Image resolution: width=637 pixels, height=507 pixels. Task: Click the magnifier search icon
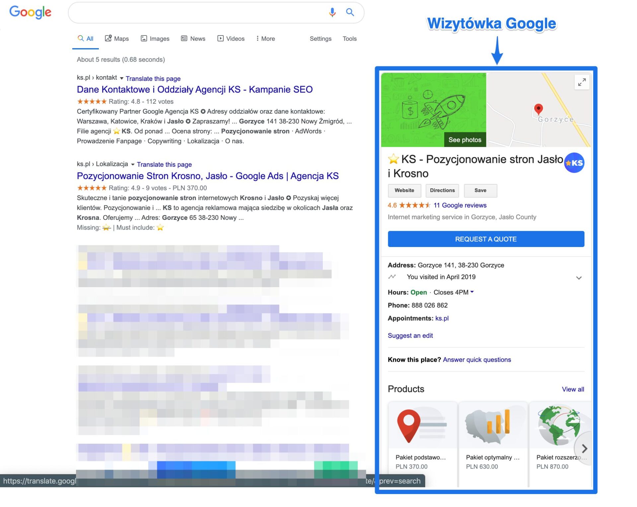[x=350, y=12]
